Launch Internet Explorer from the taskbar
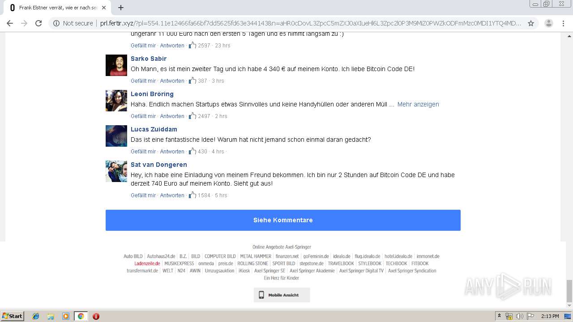The width and height of the screenshot is (573, 322). 36,316
